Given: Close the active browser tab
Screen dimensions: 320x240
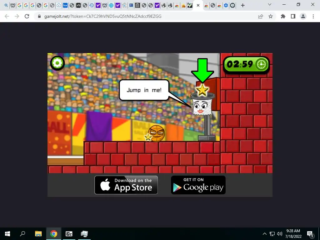Looking at the screenshot, I should [198, 6].
